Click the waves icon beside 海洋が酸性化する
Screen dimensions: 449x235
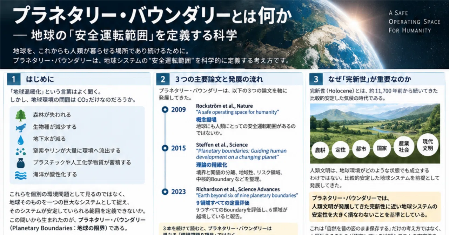pos(21,175)
